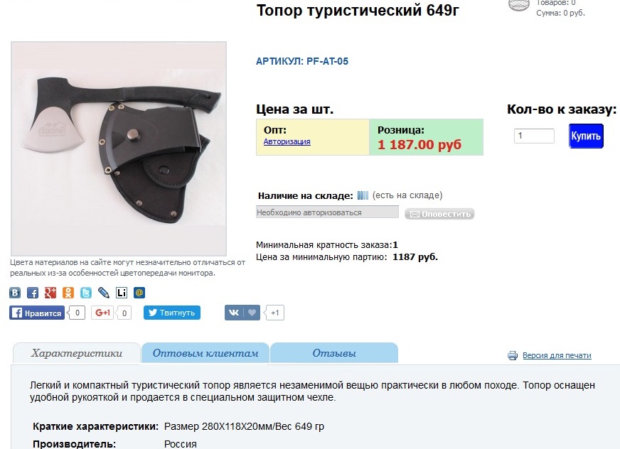
Task: Share via the small Facebook icon
Action: click(33, 293)
